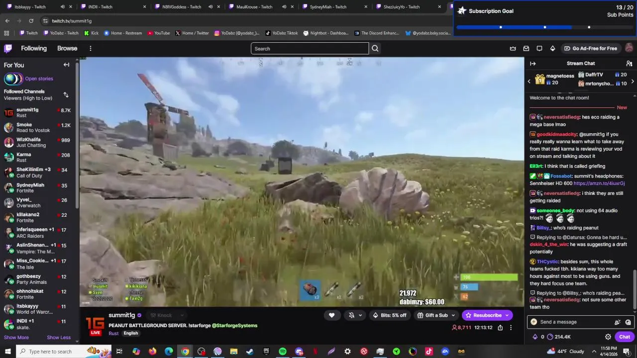Expand the Gift a Sub dropdown
The height and width of the screenshot is (358, 637).
[x=453, y=315]
